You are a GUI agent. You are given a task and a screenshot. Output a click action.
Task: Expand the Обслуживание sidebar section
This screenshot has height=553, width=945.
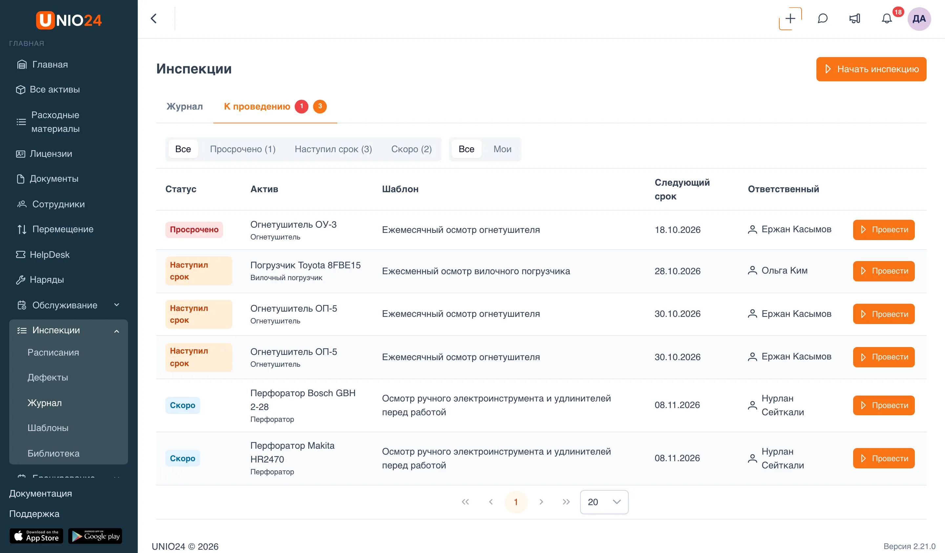(x=69, y=305)
